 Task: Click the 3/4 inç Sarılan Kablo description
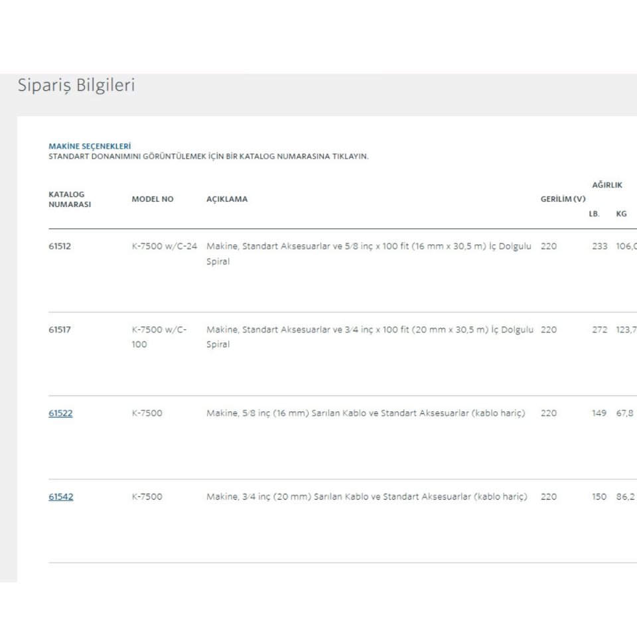tap(366, 496)
